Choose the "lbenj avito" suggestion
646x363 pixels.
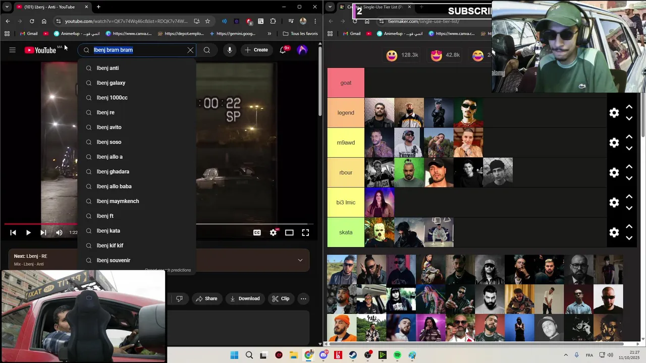(x=137, y=127)
